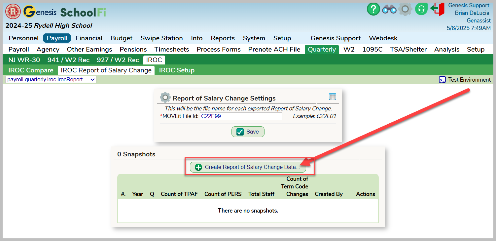
Task: Open the Webdesk menu
Action: click(383, 38)
